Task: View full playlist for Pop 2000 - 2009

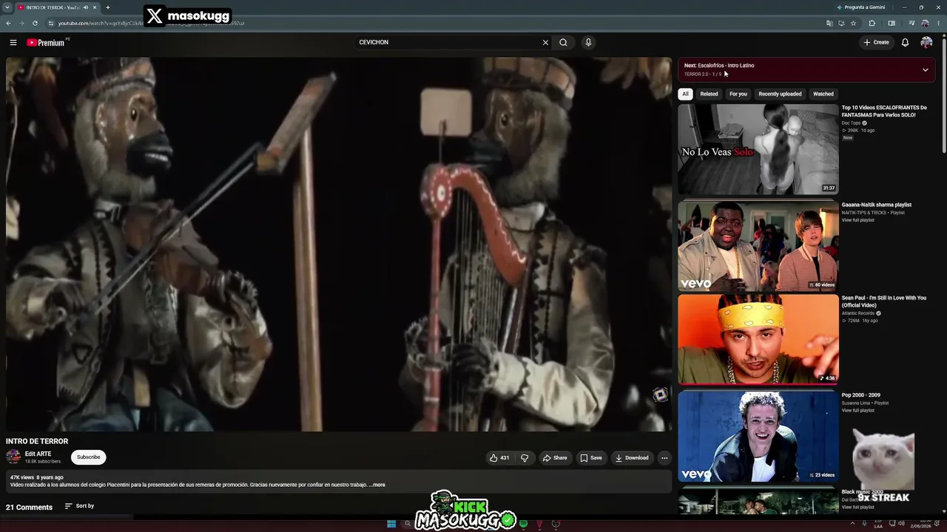Action: (858, 411)
